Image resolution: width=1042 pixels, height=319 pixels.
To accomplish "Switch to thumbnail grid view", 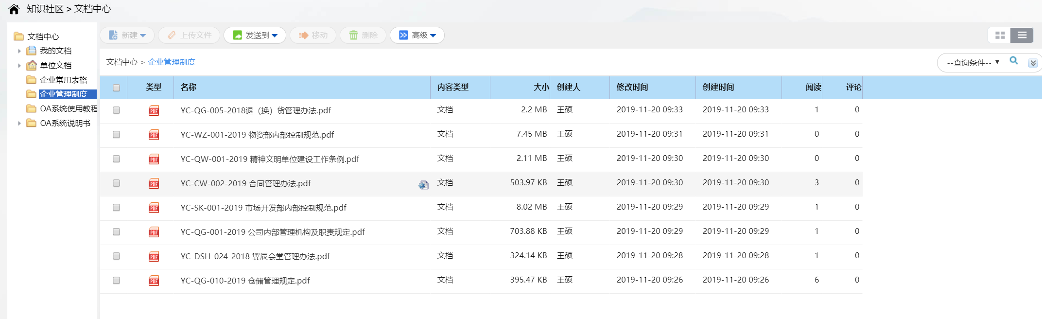I will tap(1000, 35).
